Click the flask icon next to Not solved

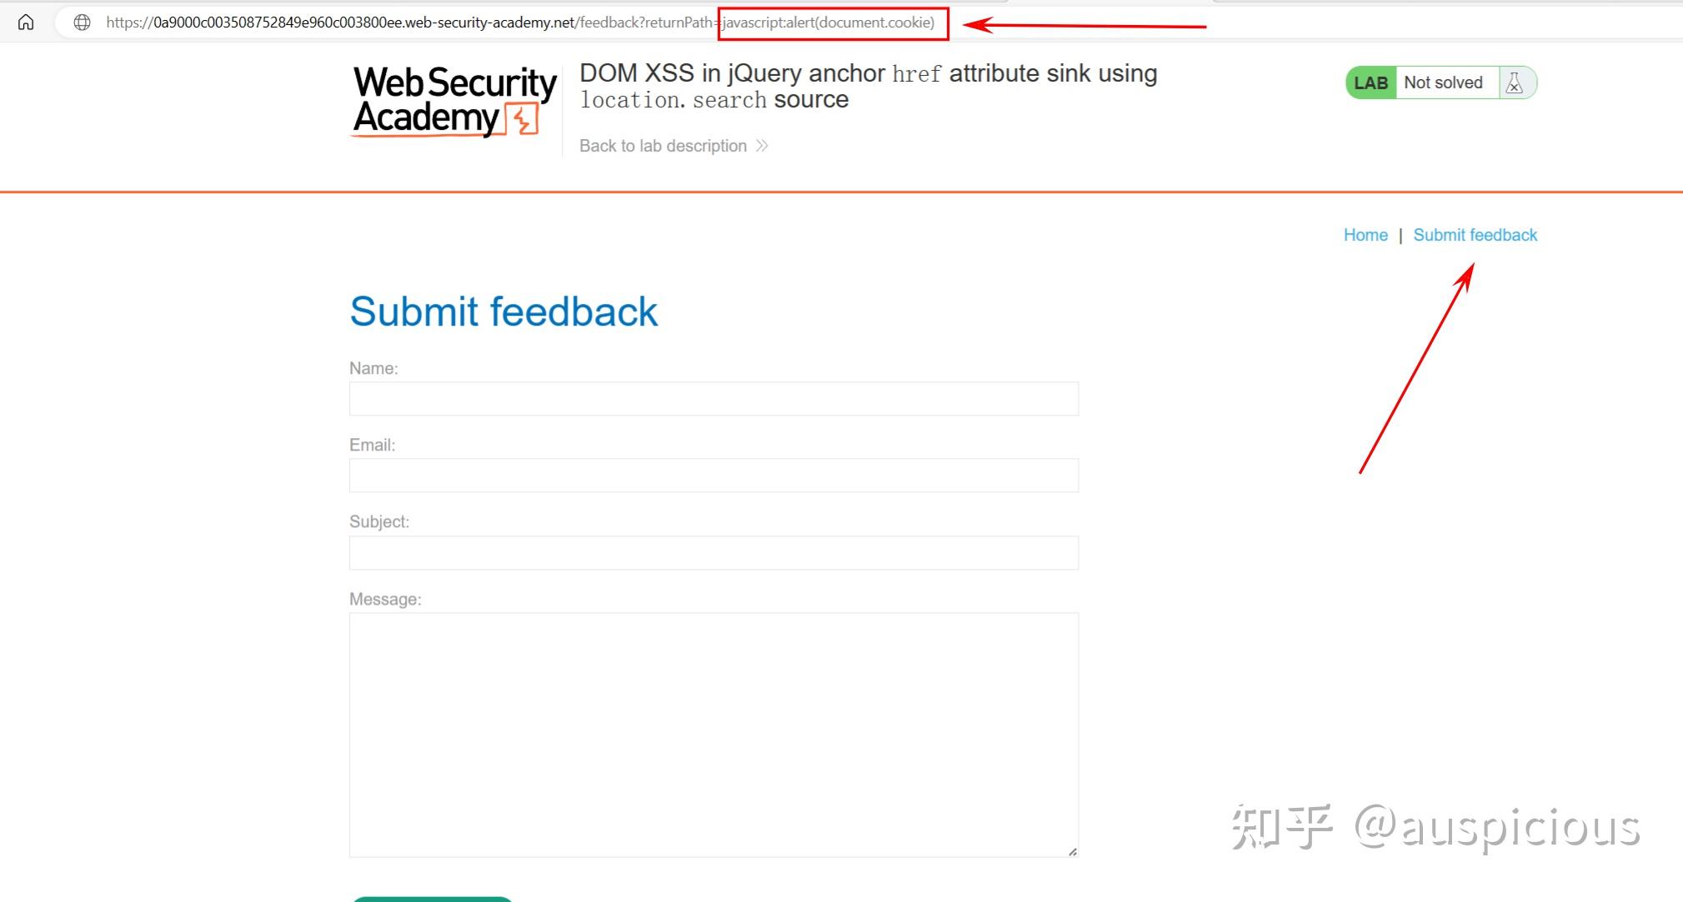pos(1515,82)
